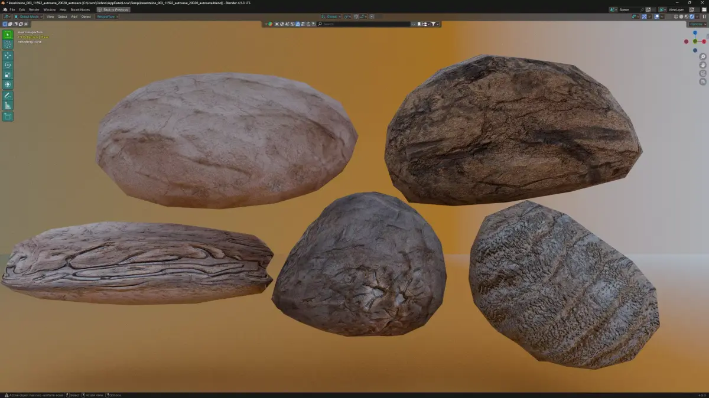Choose the Measure tool
This screenshot has height=398, width=709.
(8, 105)
